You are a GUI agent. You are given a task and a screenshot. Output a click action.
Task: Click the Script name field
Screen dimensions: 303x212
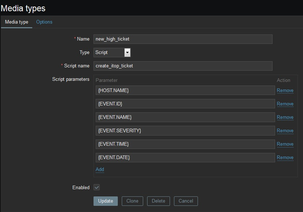tap(183, 66)
